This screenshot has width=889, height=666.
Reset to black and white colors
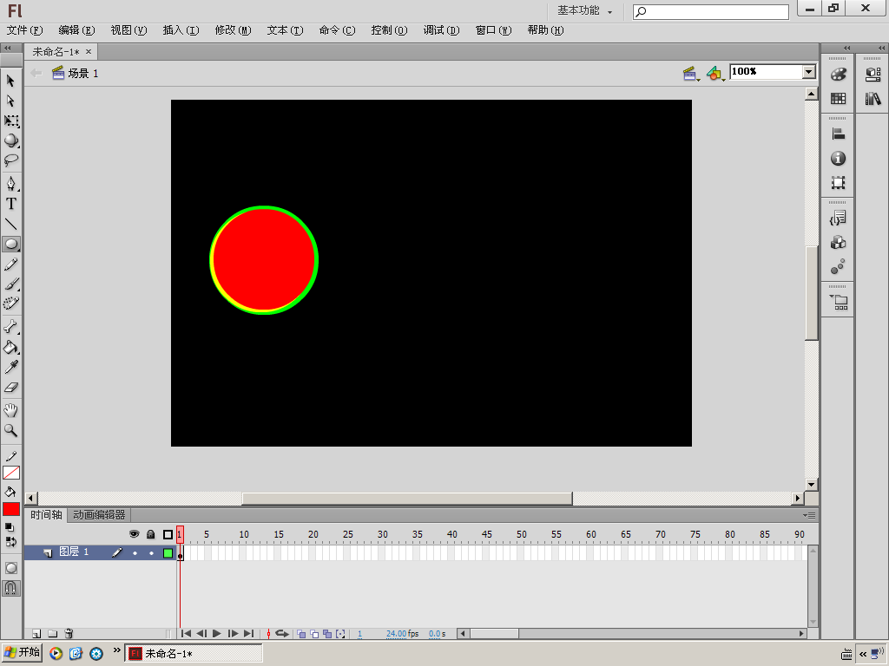click(10, 527)
